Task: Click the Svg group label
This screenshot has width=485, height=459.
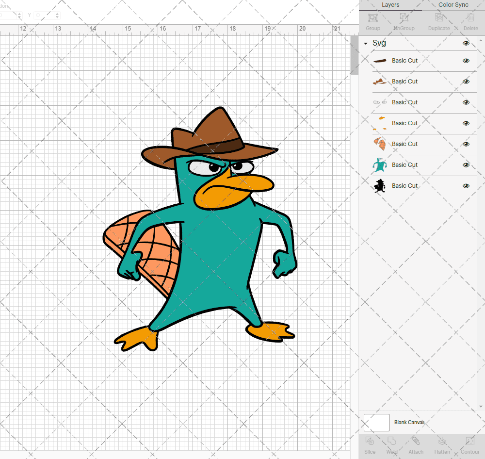Action: 379,43
